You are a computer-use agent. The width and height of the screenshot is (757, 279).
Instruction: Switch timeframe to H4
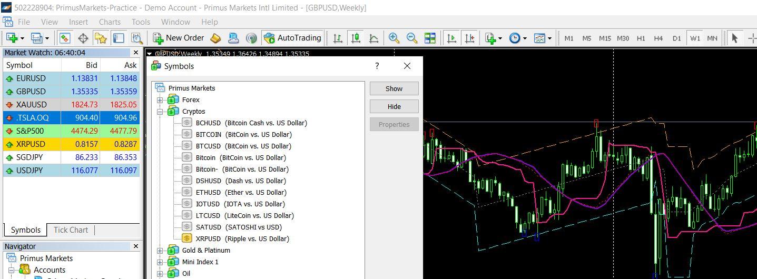pos(658,38)
